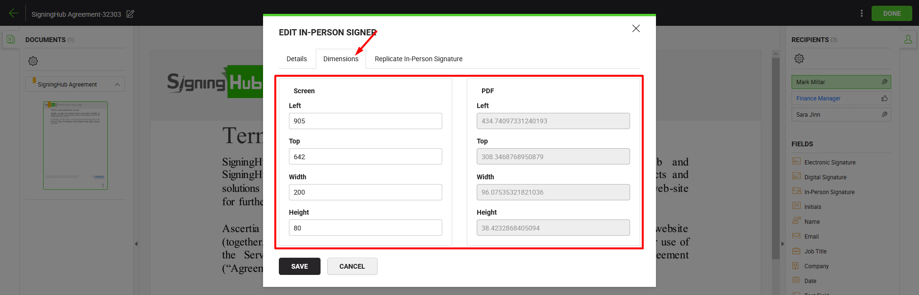Click the add recipient person icon
Screen dimensions: 919x295
[x=908, y=39]
